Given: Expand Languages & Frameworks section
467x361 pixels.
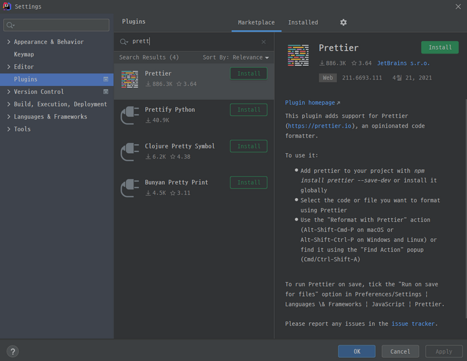Looking at the screenshot, I should 9,117.
